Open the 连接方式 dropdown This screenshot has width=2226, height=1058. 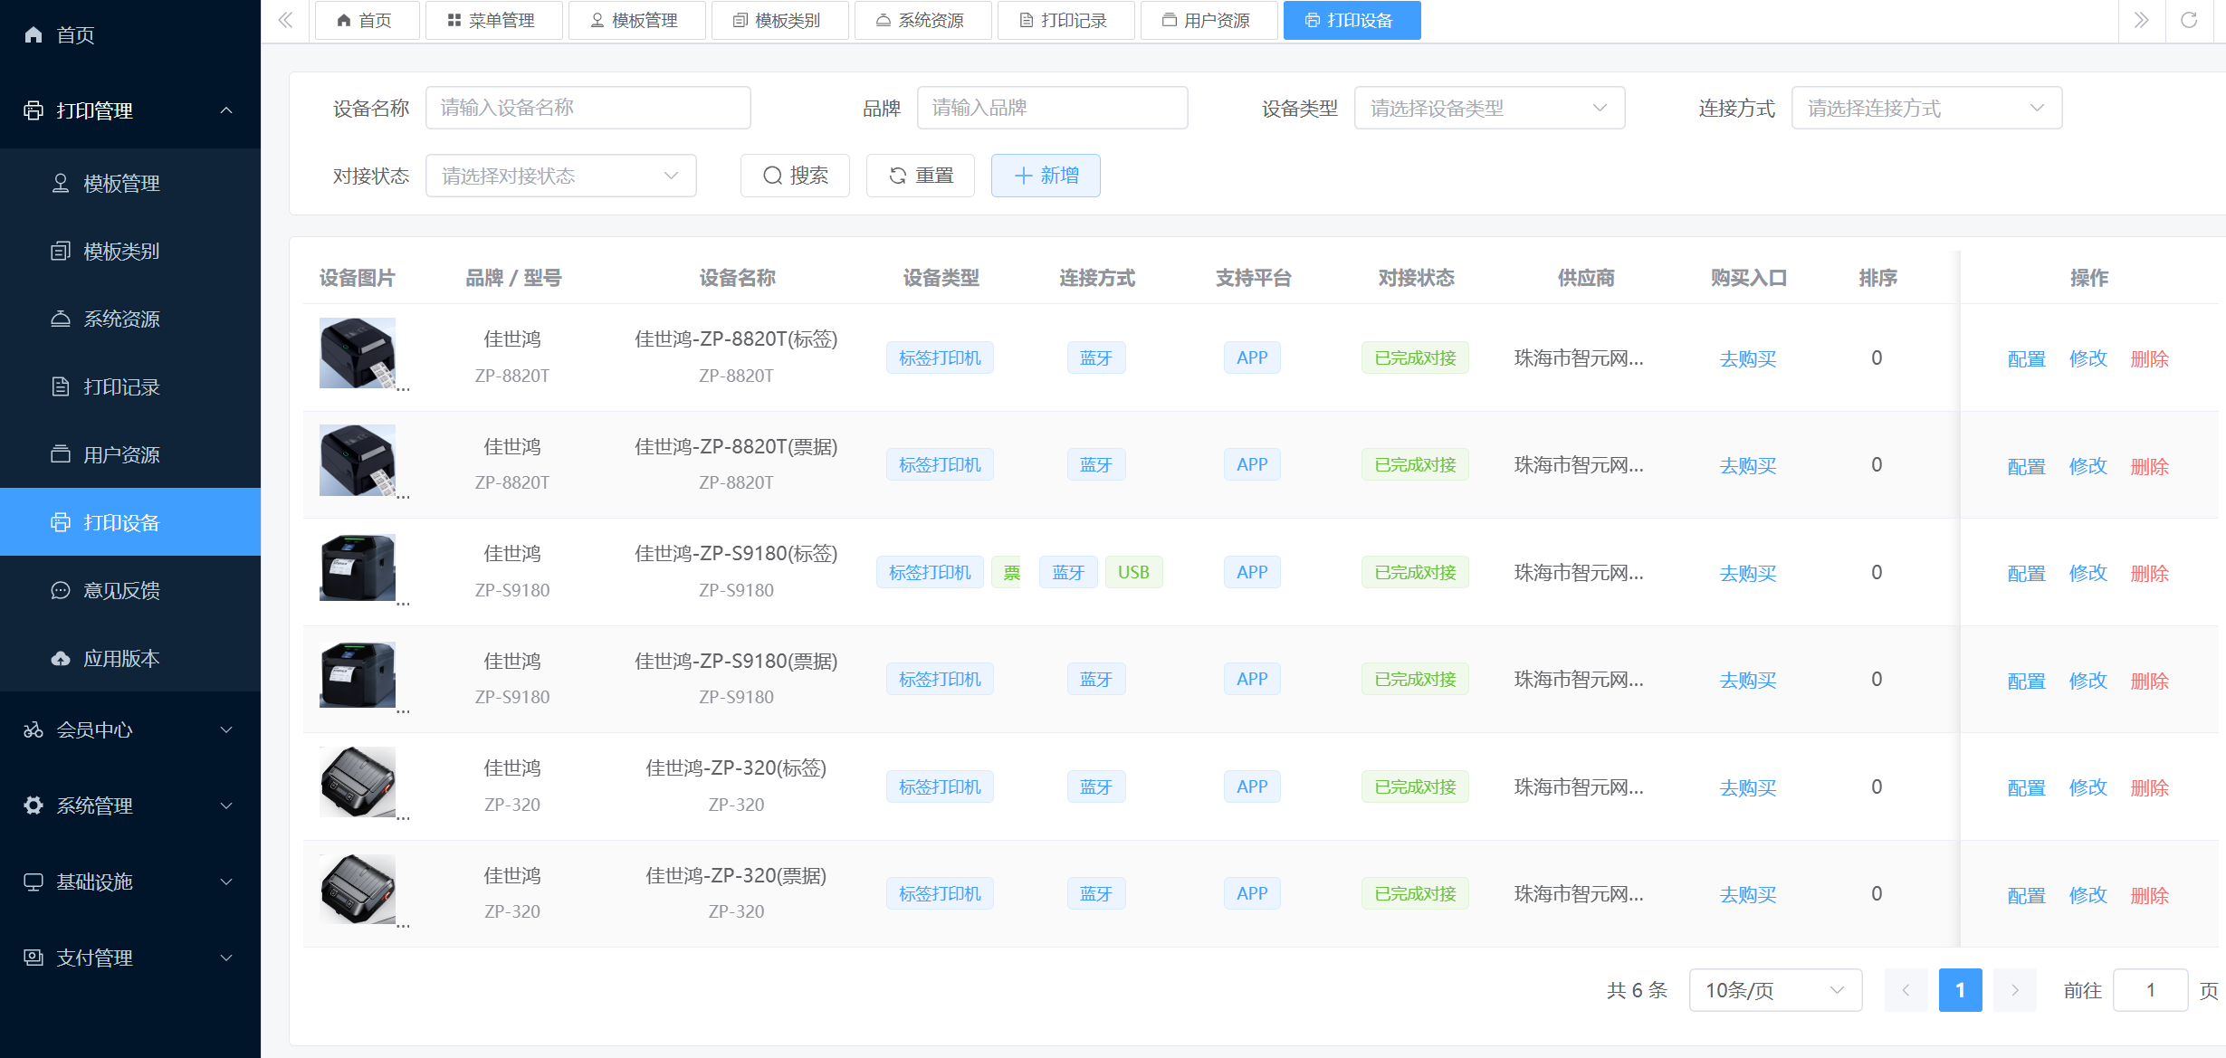coord(1926,108)
